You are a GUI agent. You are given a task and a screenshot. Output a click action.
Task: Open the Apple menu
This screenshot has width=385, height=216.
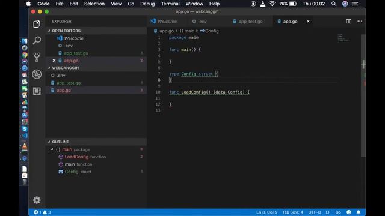coord(29,4)
